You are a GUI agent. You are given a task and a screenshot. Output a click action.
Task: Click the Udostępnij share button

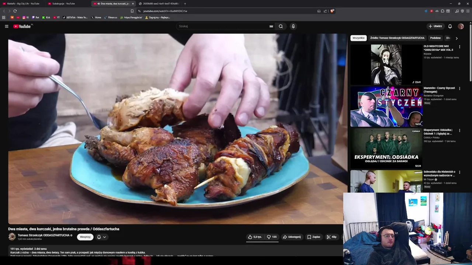pyautogui.click(x=292, y=237)
